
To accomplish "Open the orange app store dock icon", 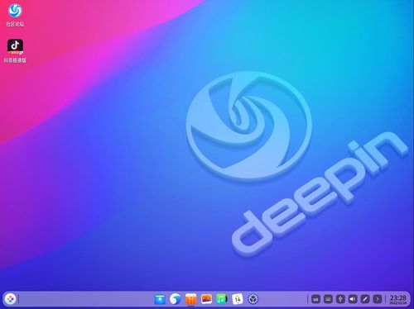I will tap(190, 299).
